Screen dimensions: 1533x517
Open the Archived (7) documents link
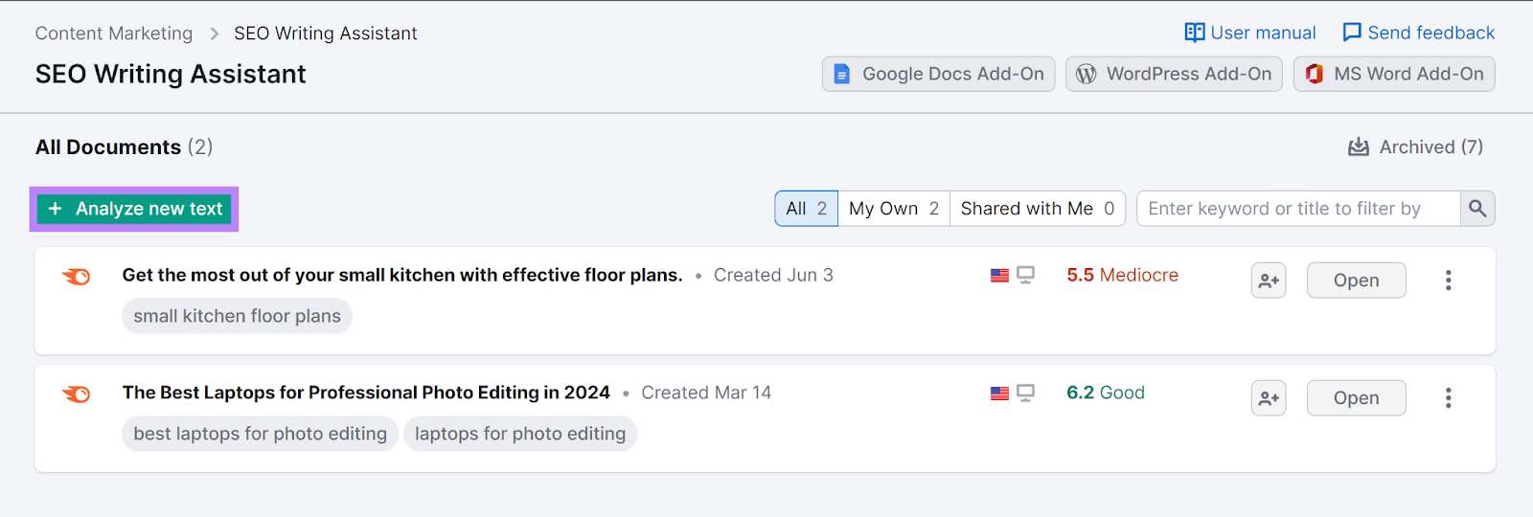1415,146
